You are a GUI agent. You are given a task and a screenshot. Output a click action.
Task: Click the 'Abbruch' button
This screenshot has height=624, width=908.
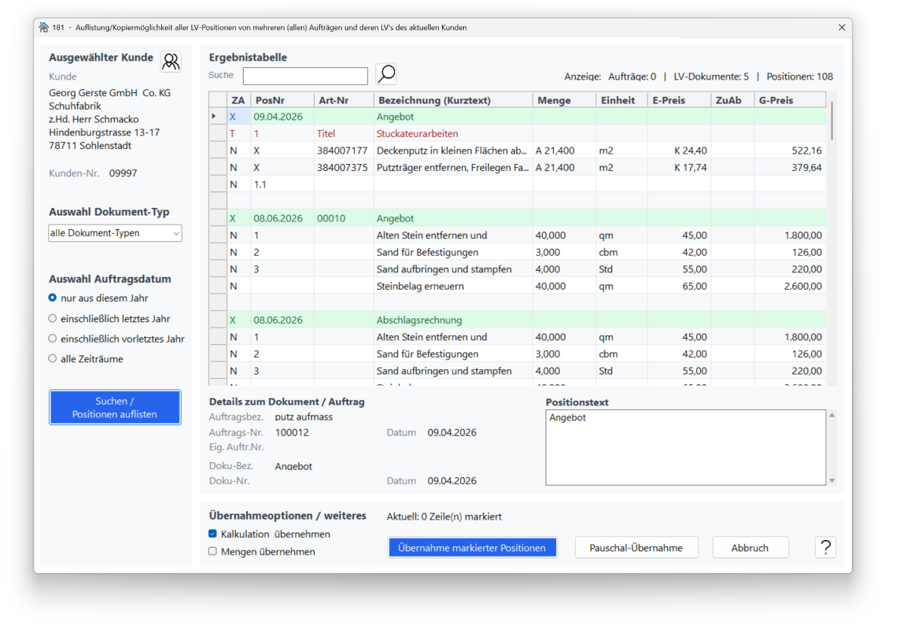point(750,548)
